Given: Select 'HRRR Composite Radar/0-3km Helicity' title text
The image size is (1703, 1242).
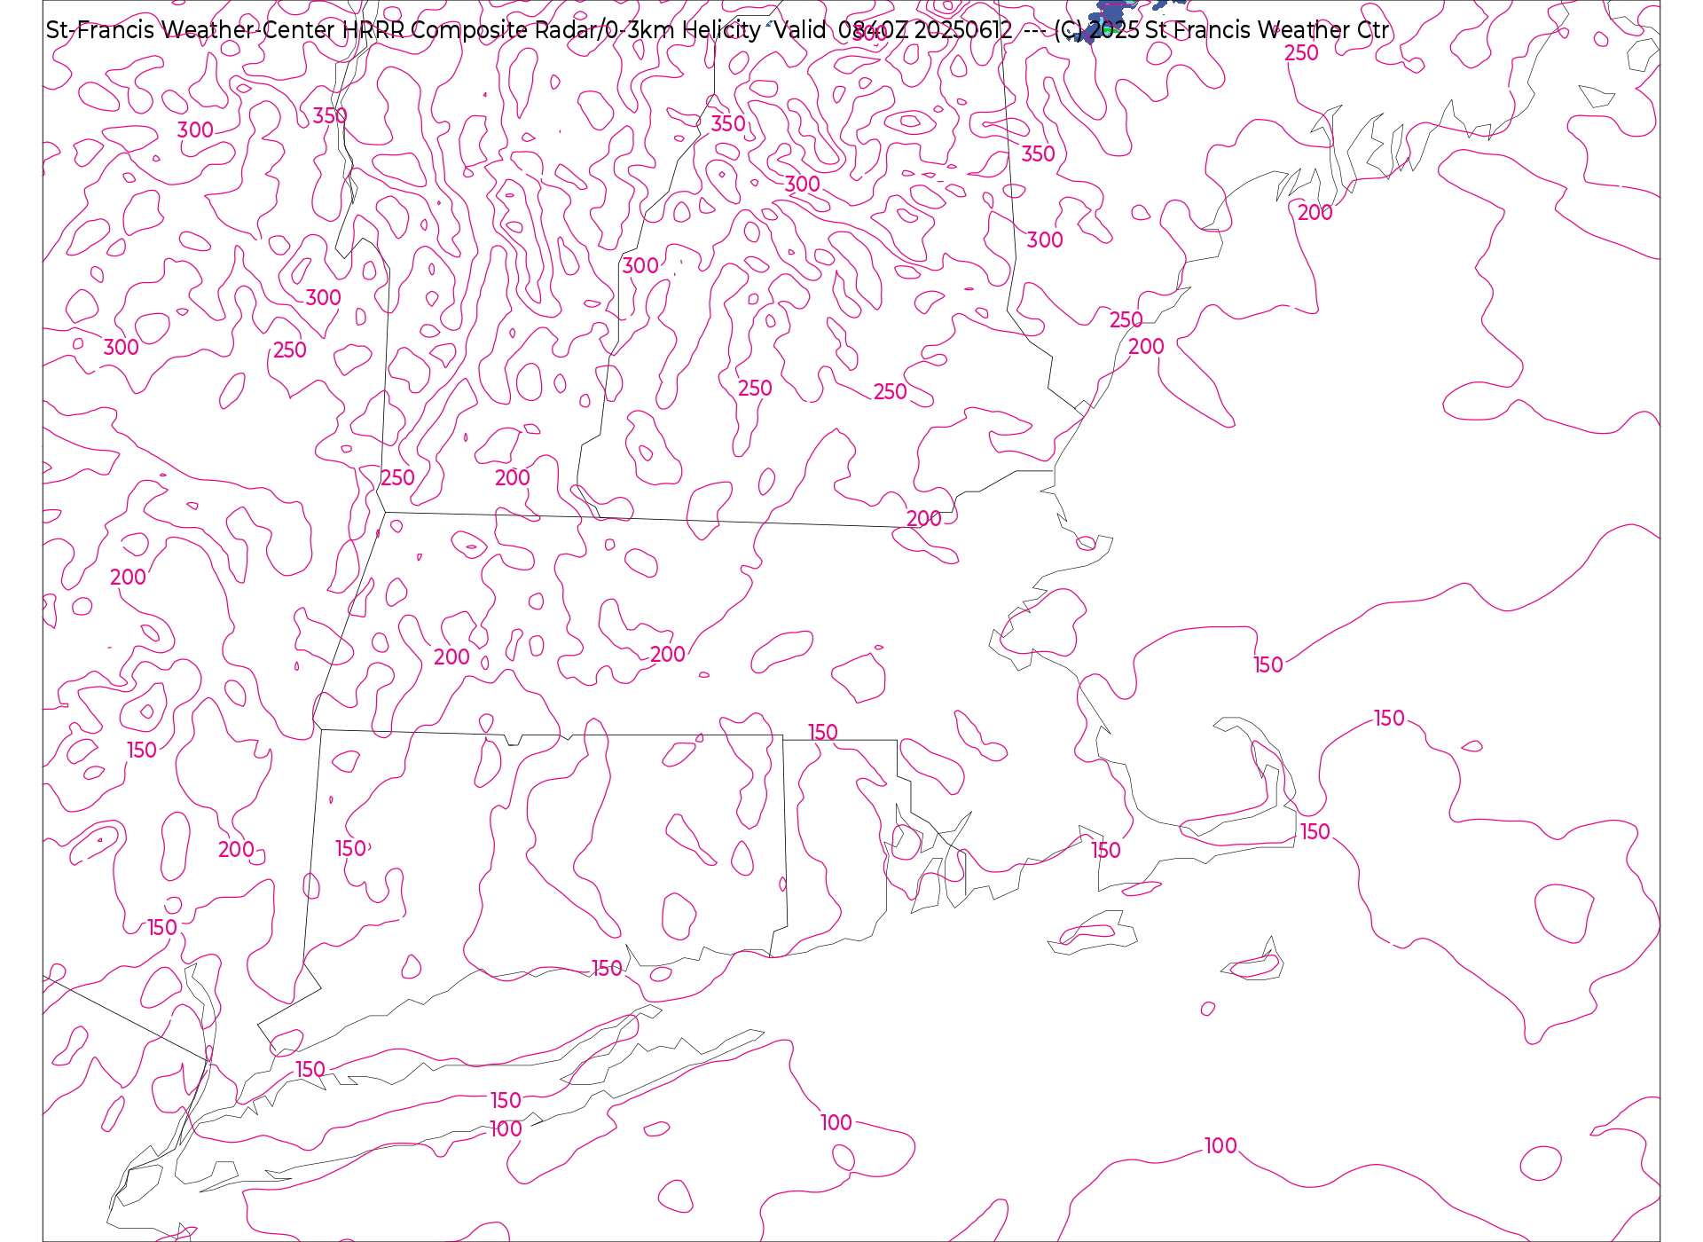Looking at the screenshot, I should click(551, 30).
